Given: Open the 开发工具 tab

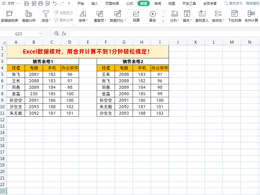Looking at the screenshot, I should tap(189, 3).
